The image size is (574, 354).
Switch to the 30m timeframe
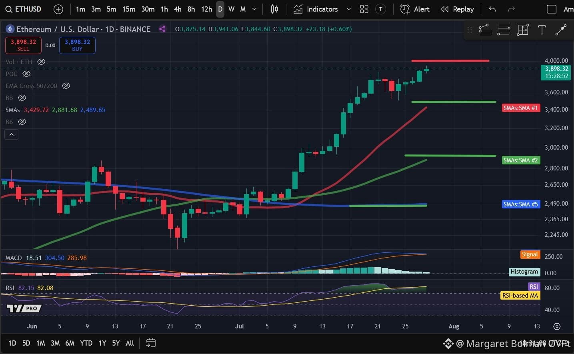(x=148, y=9)
